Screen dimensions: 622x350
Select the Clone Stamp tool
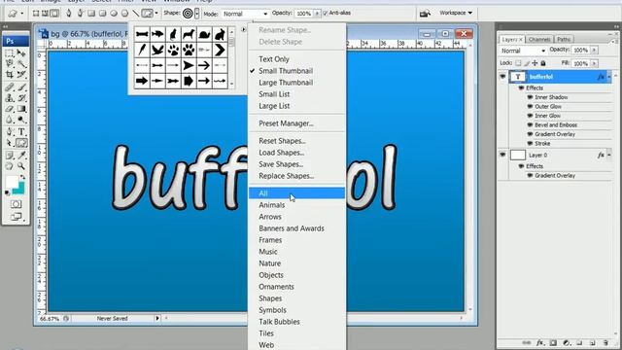pyautogui.click(x=10, y=97)
